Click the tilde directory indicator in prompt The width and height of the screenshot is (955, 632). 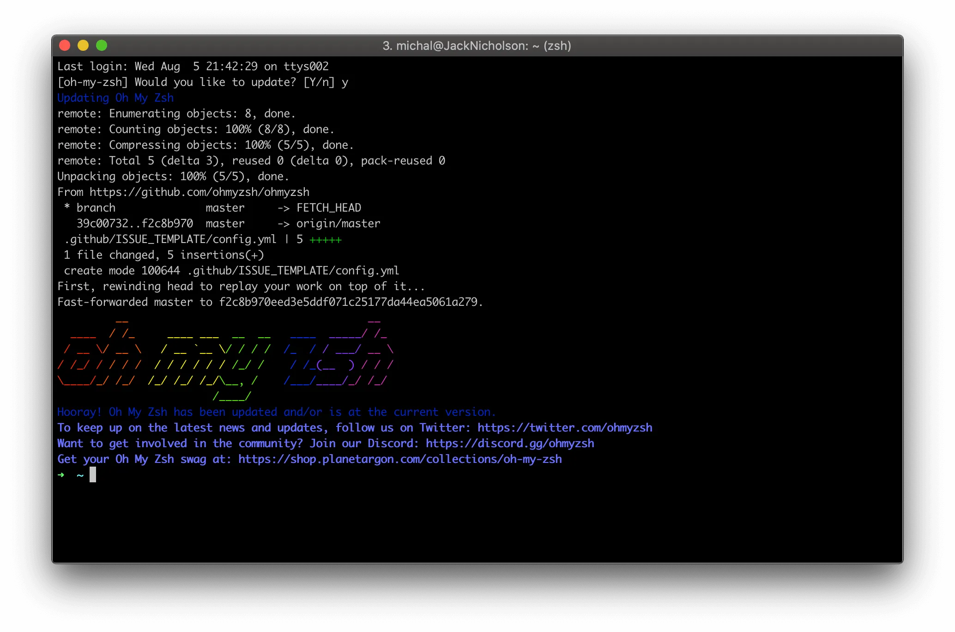(80, 475)
